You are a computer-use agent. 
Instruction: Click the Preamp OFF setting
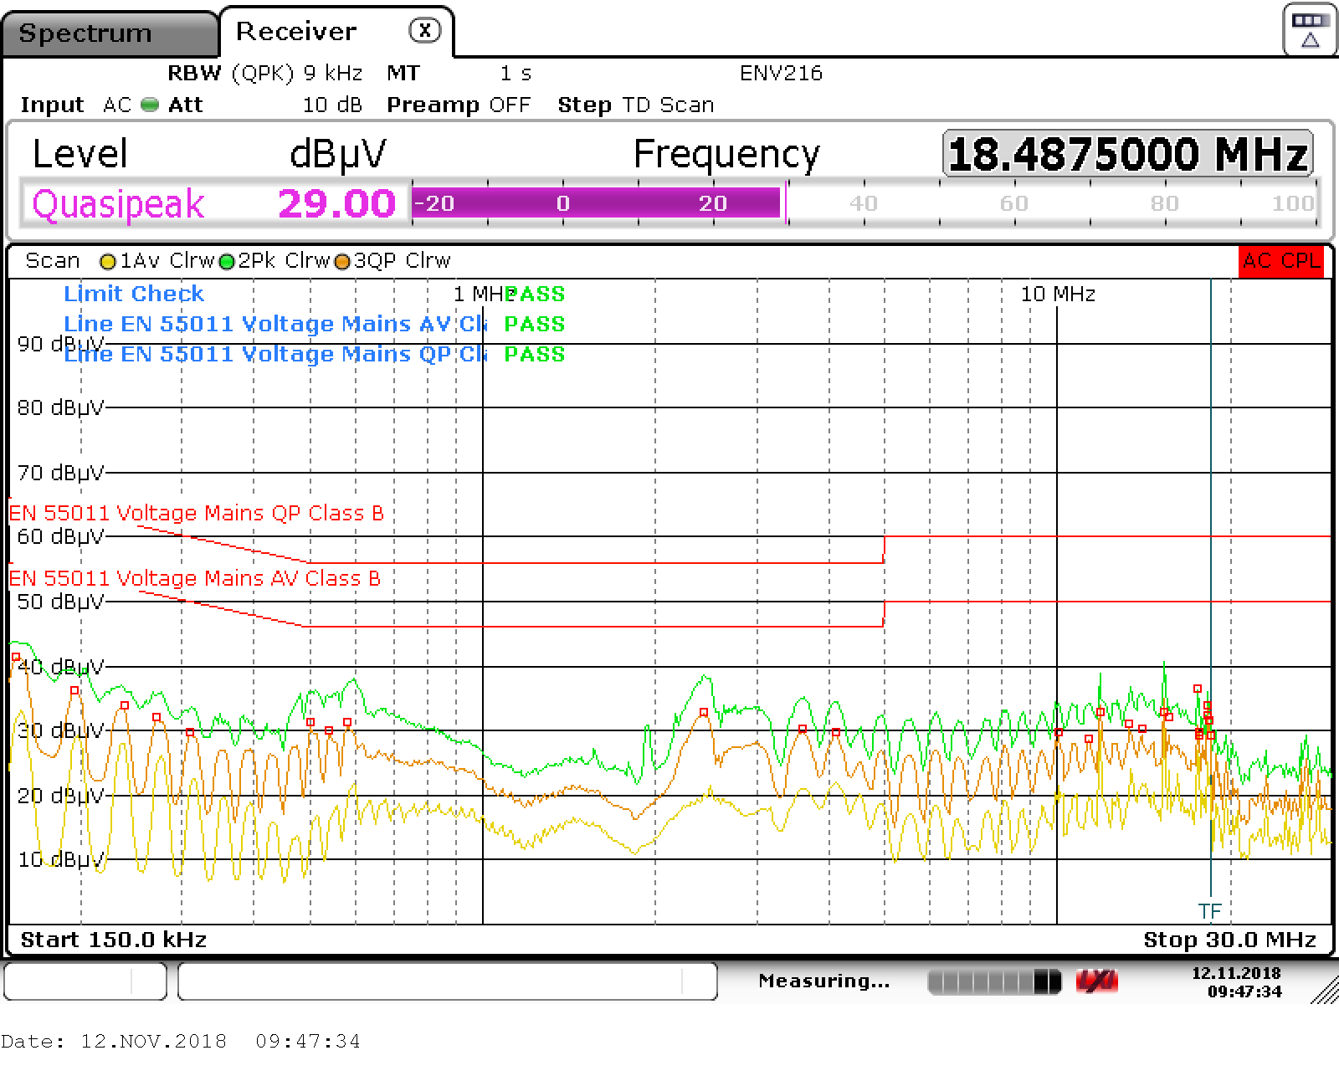point(459,105)
